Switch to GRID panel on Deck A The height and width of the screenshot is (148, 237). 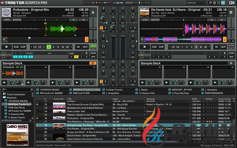[x=3, y=57]
